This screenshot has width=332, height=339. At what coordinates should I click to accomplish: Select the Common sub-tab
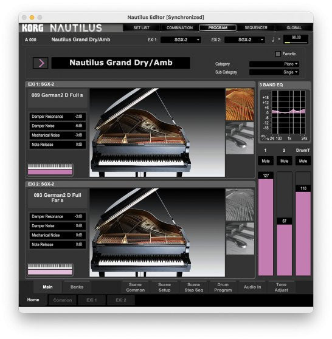point(63,300)
